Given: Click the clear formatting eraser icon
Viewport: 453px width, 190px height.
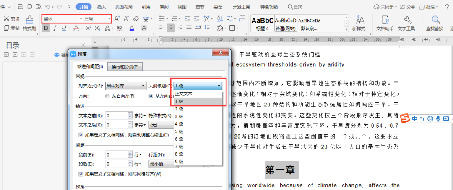Looking at the screenshot, I should [136, 19].
